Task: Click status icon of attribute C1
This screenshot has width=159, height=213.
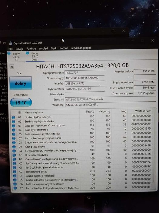Action: point(15,167)
